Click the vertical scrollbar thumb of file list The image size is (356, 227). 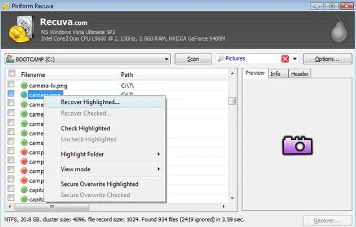[232, 101]
